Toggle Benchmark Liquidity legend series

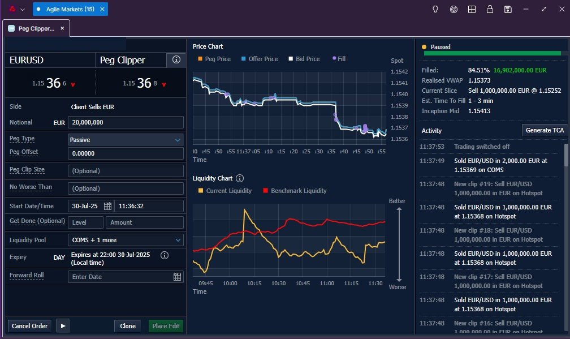tap(295, 191)
